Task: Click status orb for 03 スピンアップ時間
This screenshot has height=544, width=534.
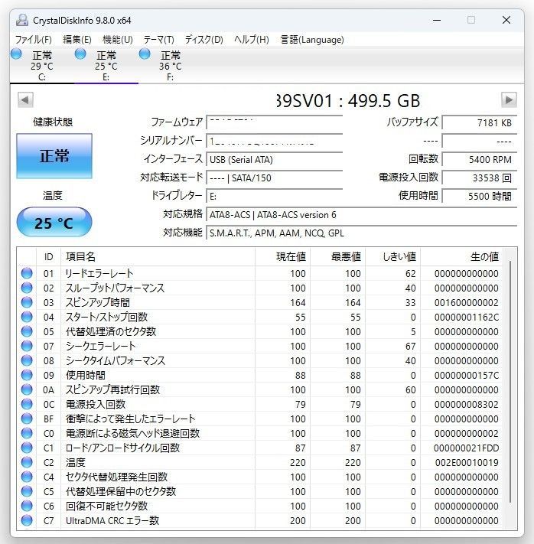Action: [x=27, y=302]
